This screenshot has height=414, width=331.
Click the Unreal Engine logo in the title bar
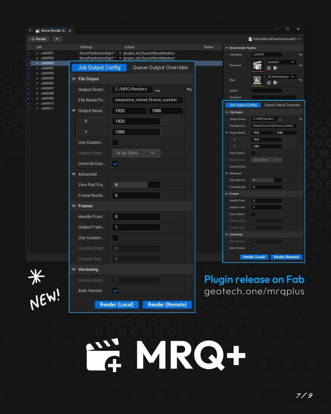click(x=30, y=30)
